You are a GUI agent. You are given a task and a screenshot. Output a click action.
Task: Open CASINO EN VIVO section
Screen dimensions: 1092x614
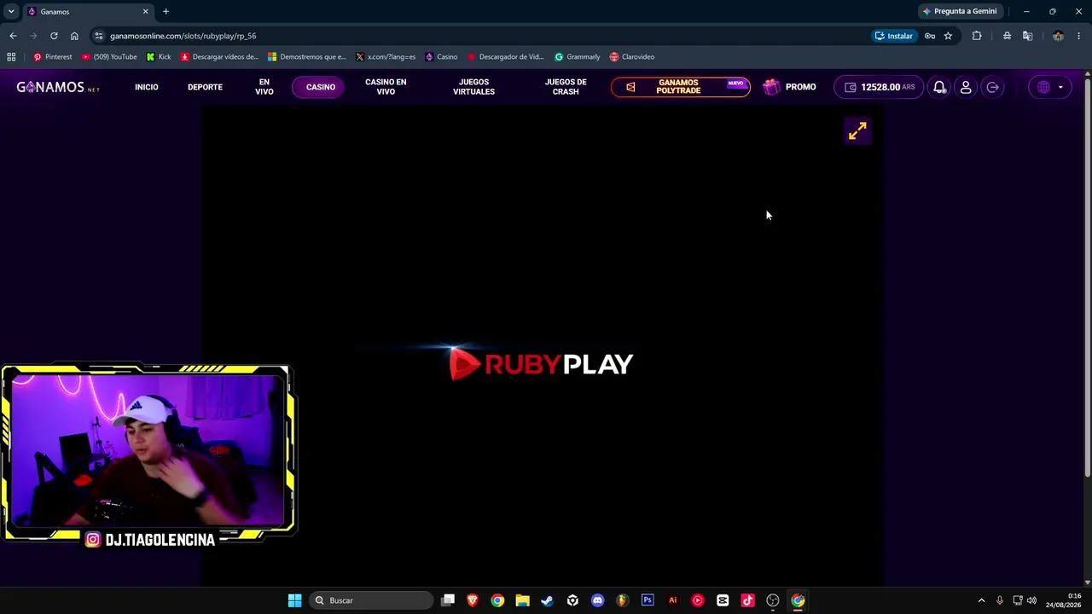386,87
